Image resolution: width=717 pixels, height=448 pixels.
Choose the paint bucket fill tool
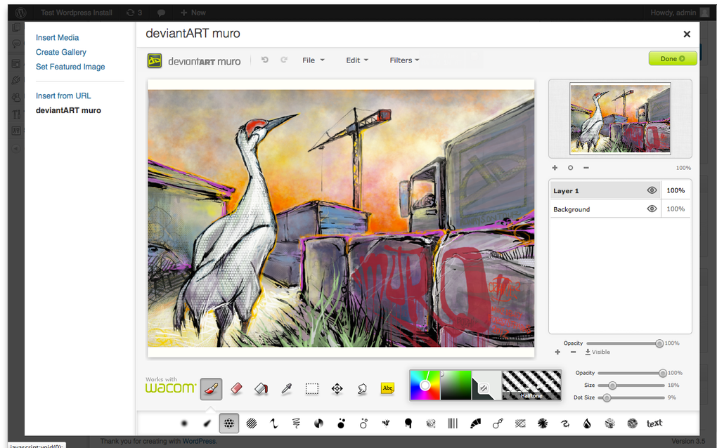tap(261, 388)
